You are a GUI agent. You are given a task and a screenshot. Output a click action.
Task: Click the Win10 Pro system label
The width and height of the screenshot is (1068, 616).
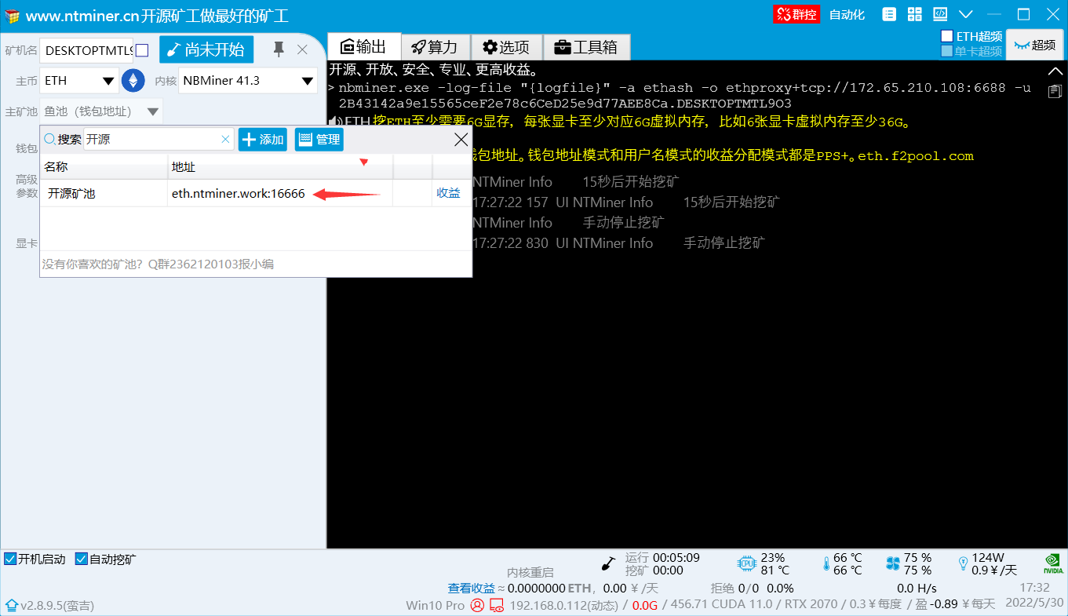pos(436,605)
